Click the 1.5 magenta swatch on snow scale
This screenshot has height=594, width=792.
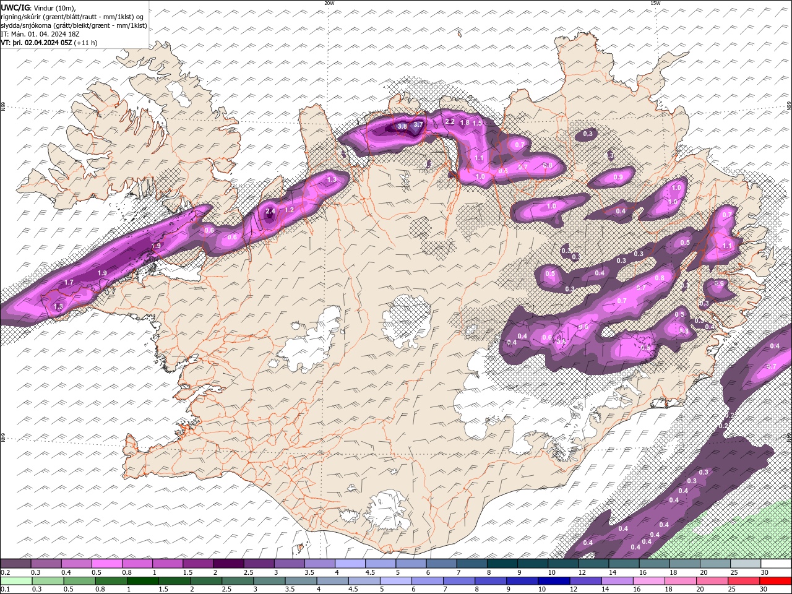197,564
